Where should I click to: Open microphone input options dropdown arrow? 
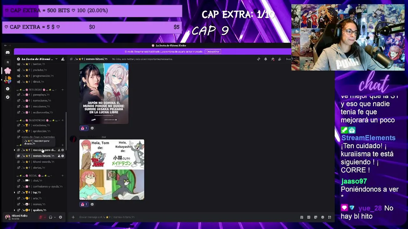tap(45, 217)
